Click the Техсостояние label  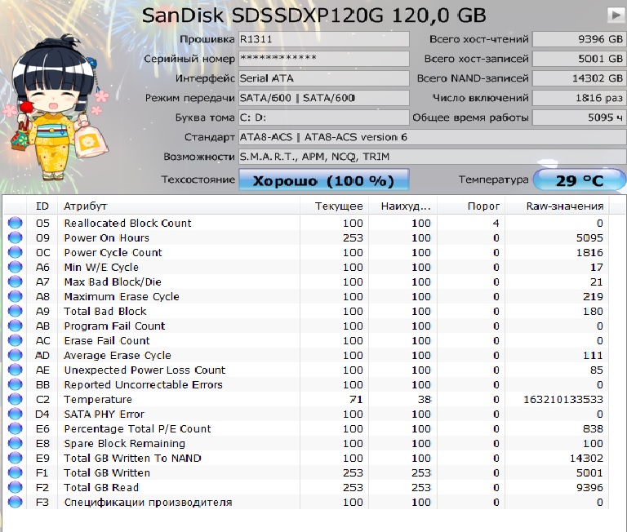point(198,180)
